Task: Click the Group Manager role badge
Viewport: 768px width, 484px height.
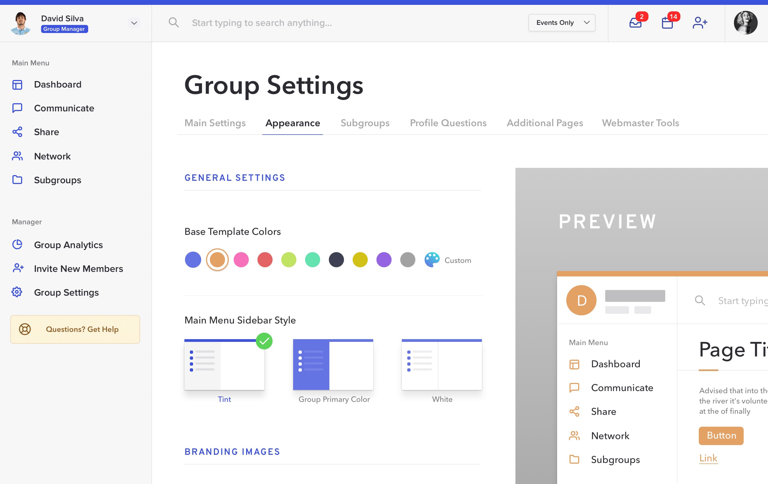Action: point(64,29)
